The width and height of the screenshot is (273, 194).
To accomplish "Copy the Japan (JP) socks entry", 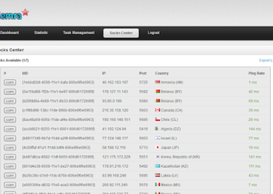I will coord(10,148).
